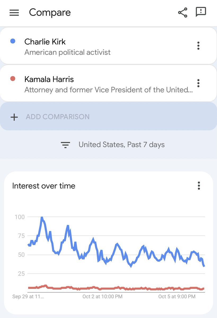
Task: Select the Kamala Harris search term
Action: point(49,79)
